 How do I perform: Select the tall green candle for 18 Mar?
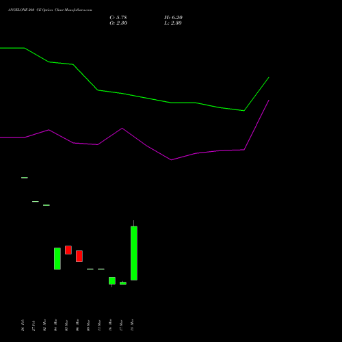click(134, 253)
